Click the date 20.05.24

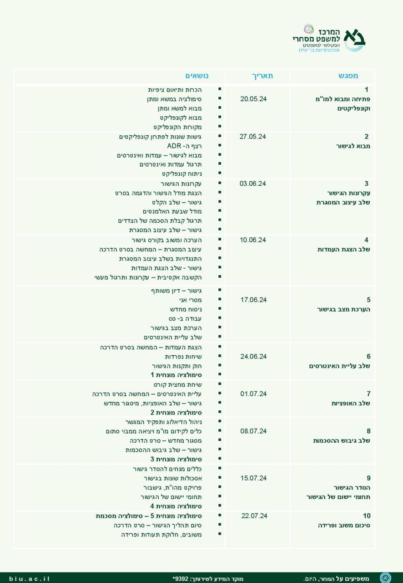point(253,99)
